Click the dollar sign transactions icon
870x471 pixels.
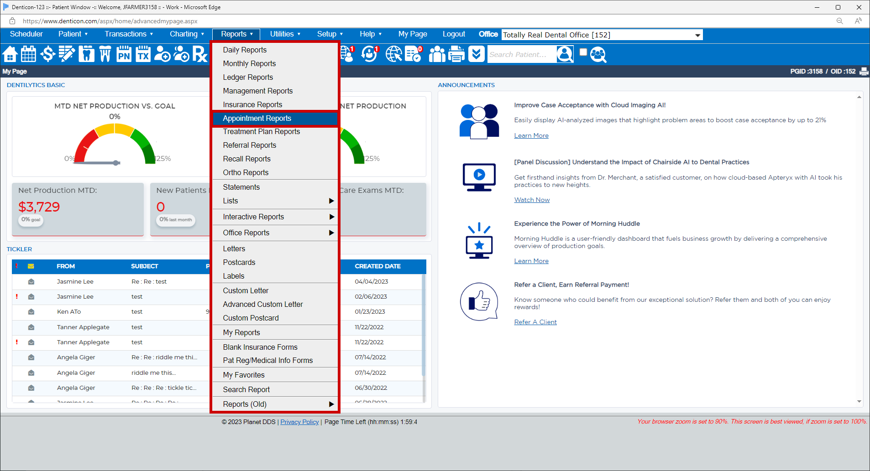pyautogui.click(x=47, y=54)
